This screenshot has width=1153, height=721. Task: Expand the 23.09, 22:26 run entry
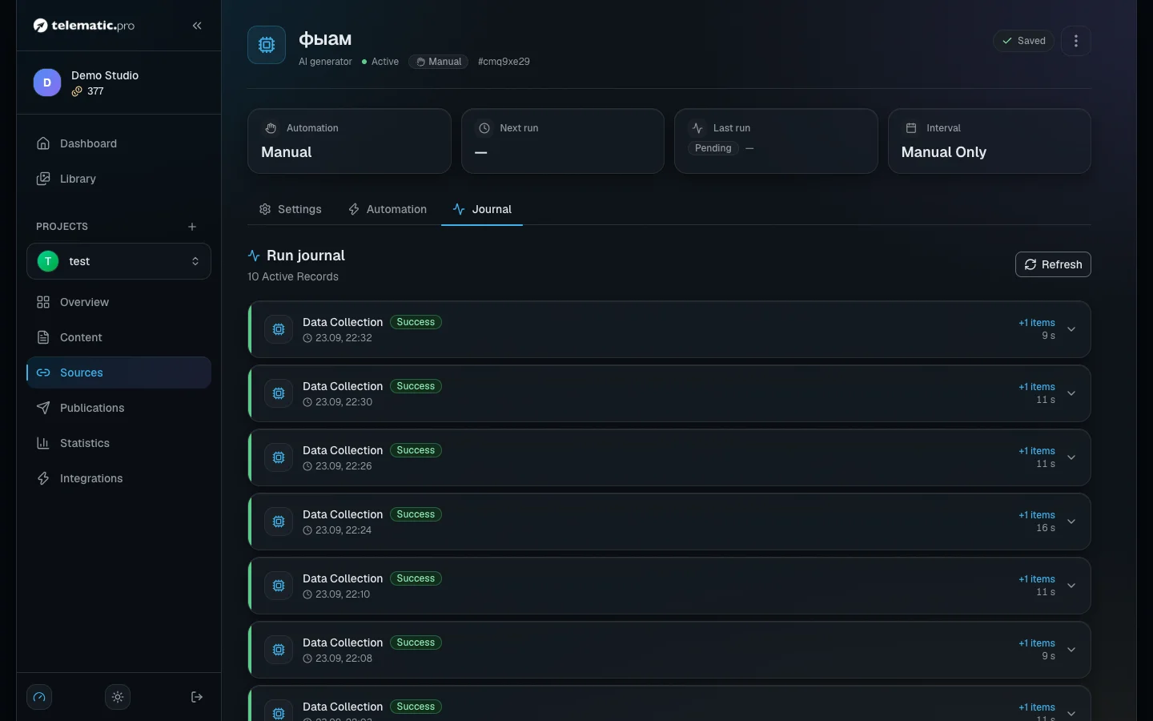(1071, 457)
